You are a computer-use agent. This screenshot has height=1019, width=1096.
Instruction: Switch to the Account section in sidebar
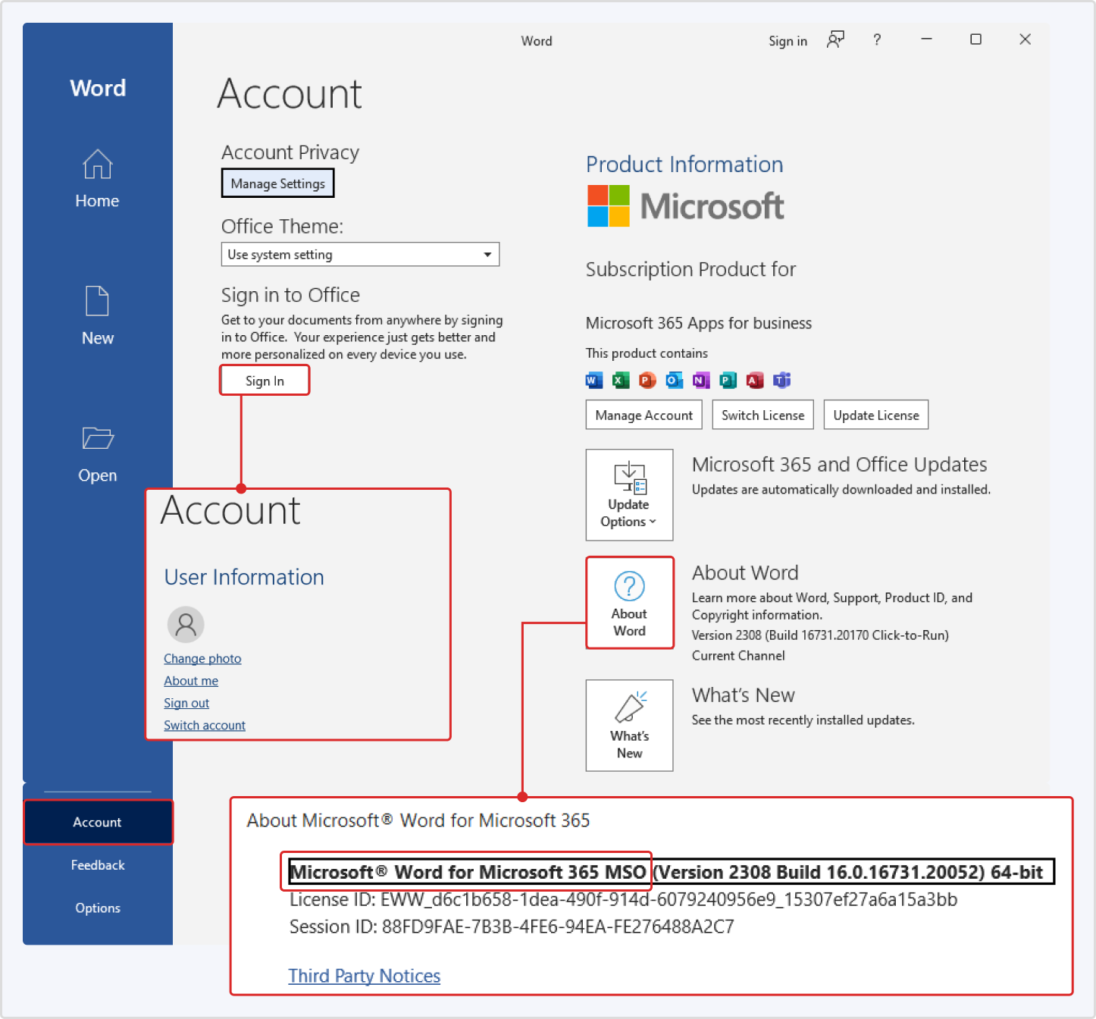pyautogui.click(x=97, y=822)
